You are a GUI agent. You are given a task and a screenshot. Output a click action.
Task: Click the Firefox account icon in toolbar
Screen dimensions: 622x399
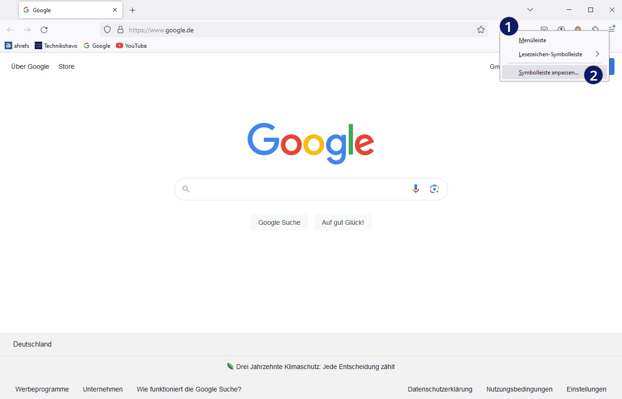coord(561,29)
